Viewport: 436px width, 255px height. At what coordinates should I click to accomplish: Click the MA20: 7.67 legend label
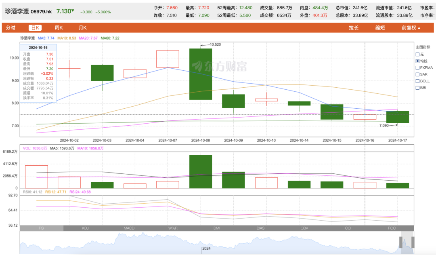(88, 38)
